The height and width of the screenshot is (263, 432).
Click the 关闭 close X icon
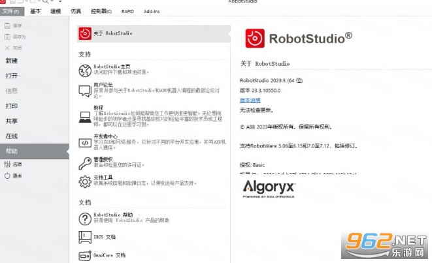(7, 48)
